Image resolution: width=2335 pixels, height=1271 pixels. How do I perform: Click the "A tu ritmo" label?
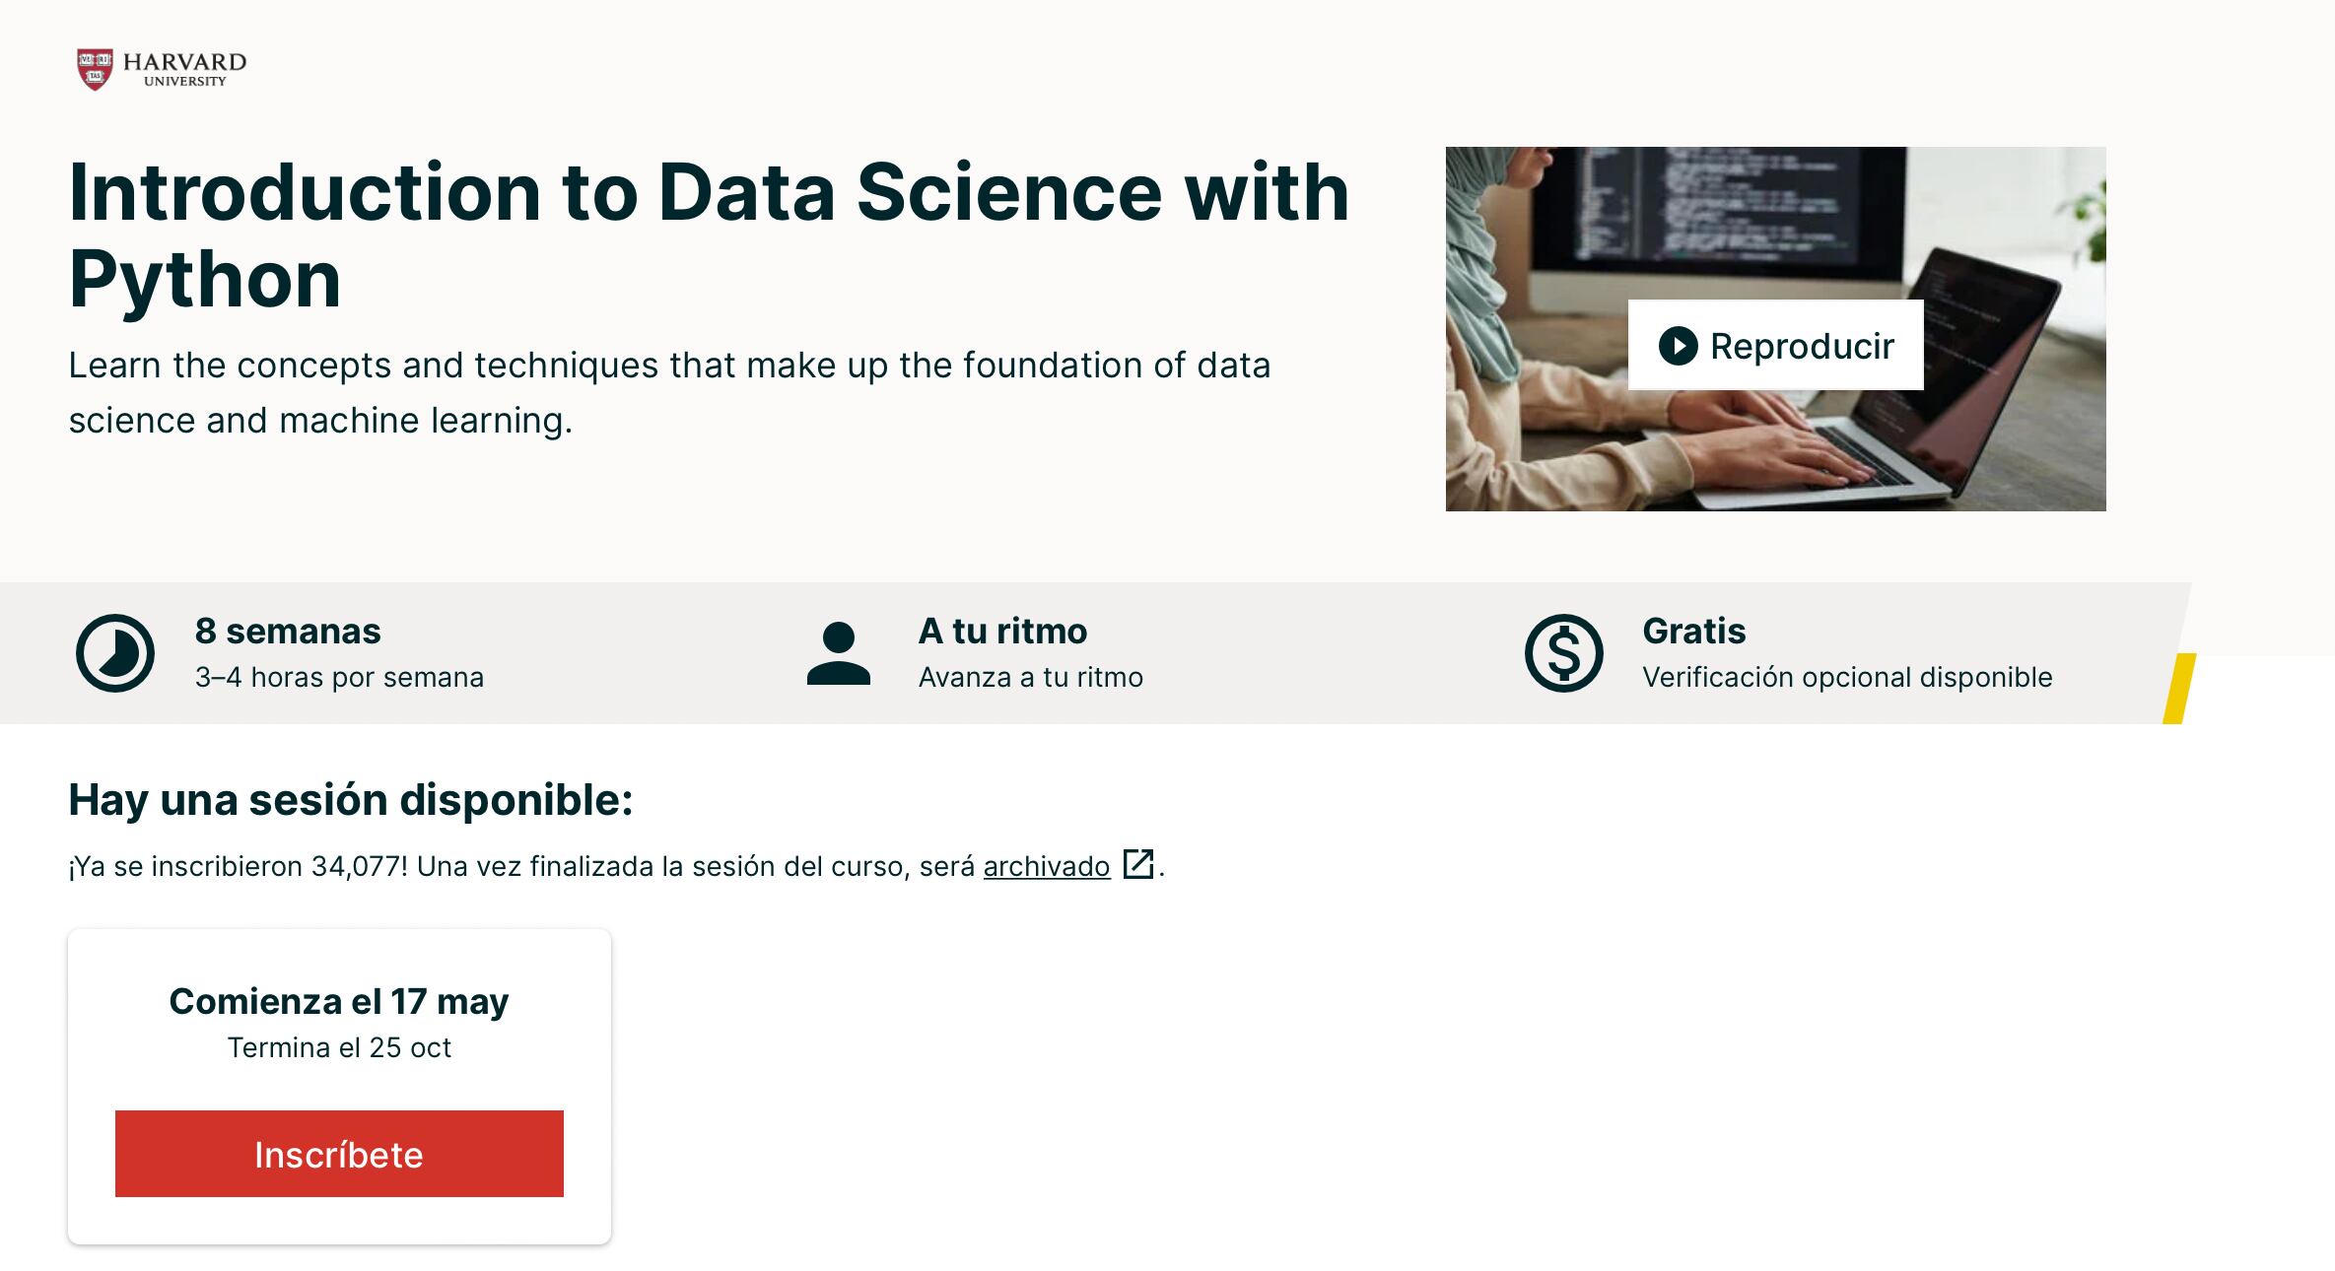[1002, 632]
